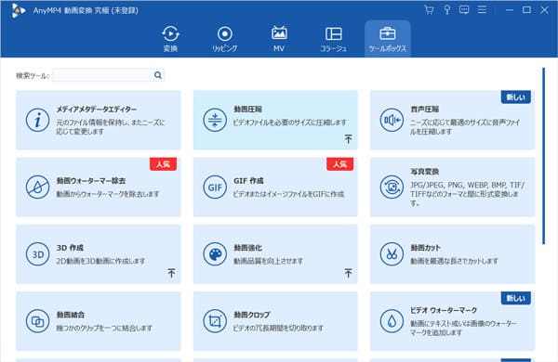Click the 動画ウォーターマー除去 title

[x=91, y=180]
